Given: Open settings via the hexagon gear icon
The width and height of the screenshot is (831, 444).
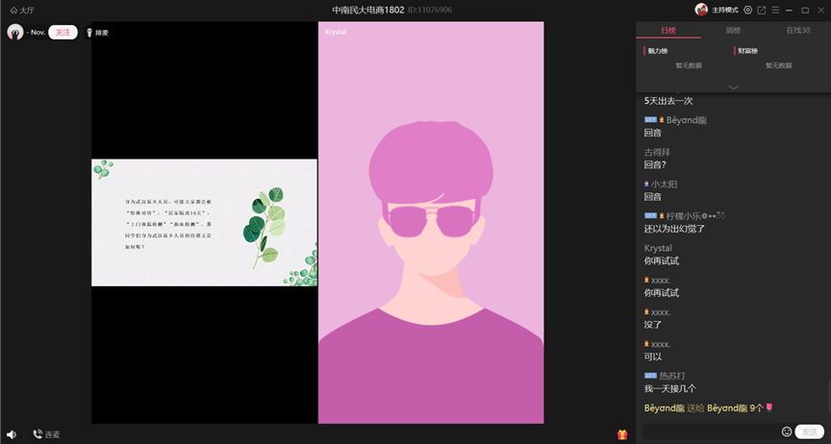Looking at the screenshot, I should (x=747, y=10).
